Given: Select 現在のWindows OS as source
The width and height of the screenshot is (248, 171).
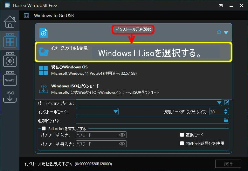Looking at the screenshot, I should [x=134, y=70].
